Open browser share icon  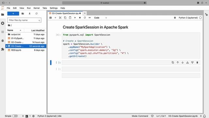(x=202, y=3)
